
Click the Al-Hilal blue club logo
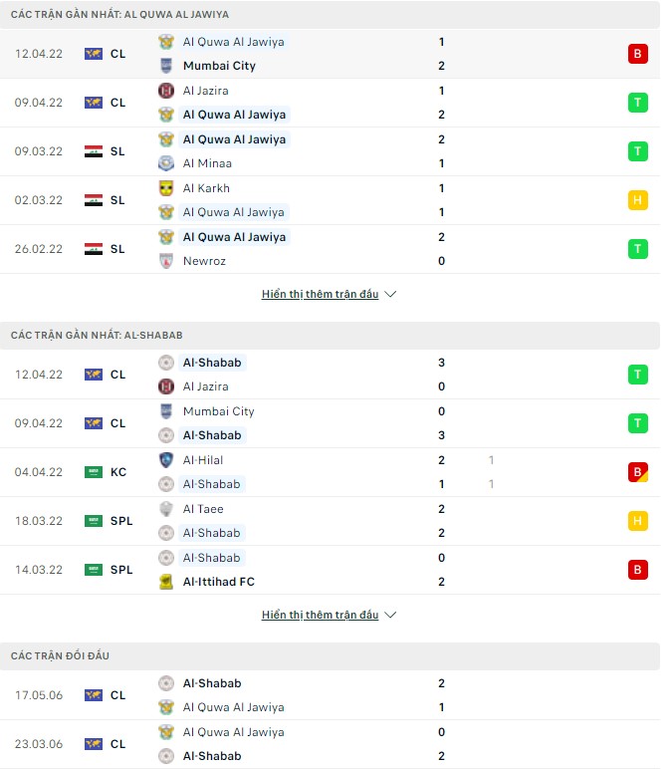166,460
